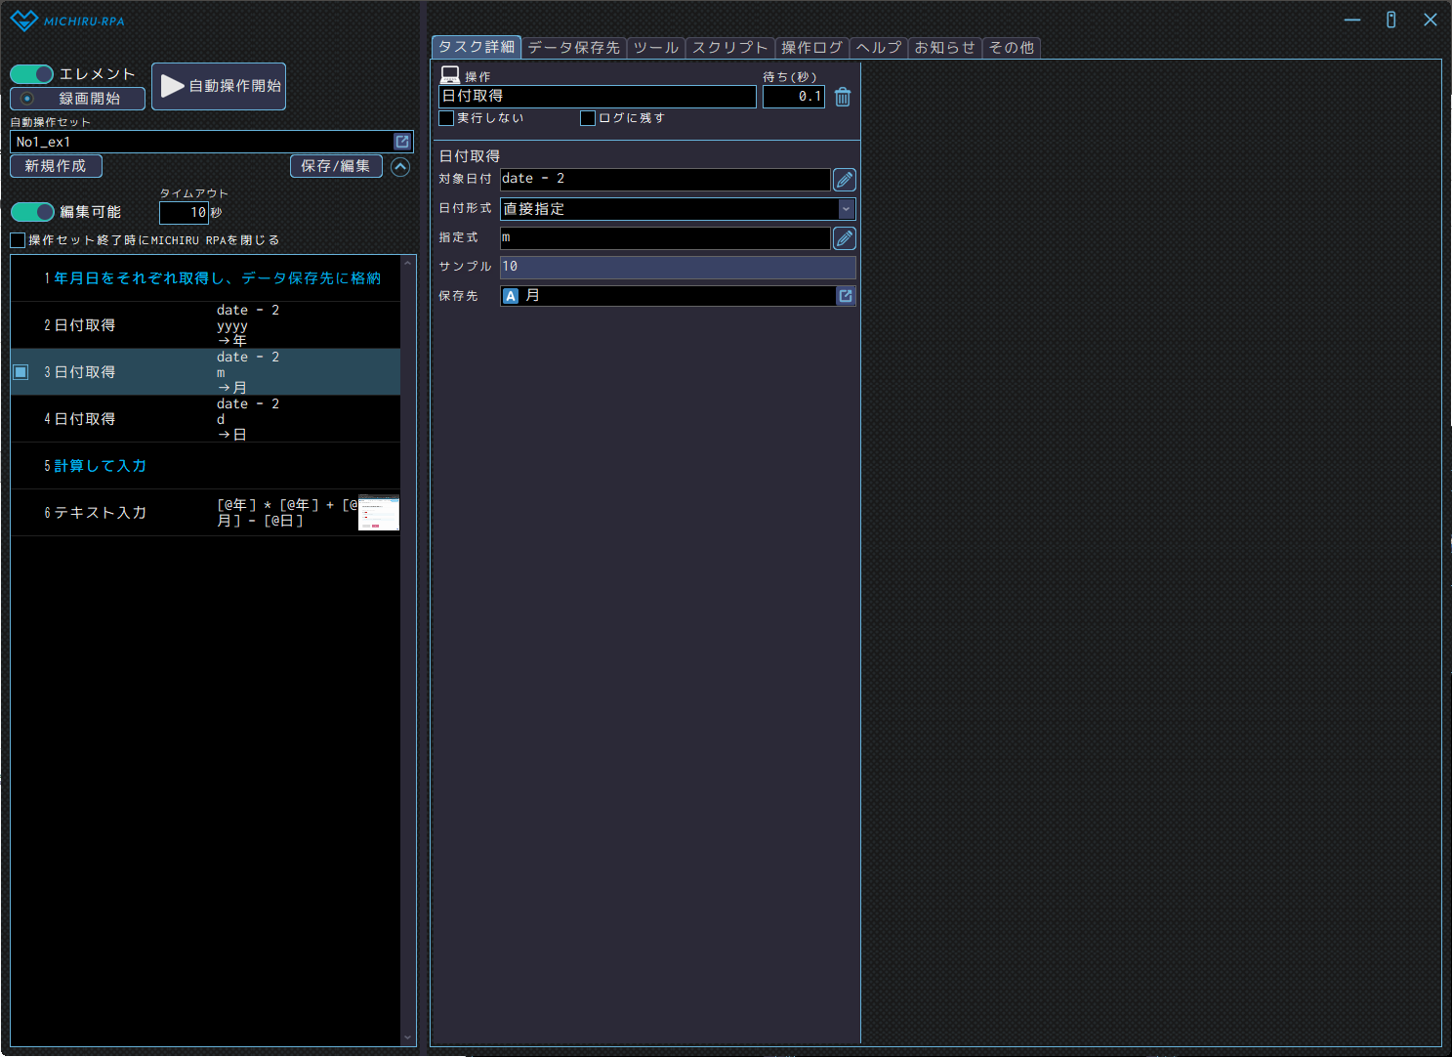This screenshot has width=1452, height=1057.
Task: Check the 実行しない checkbox
Action: 447,118
